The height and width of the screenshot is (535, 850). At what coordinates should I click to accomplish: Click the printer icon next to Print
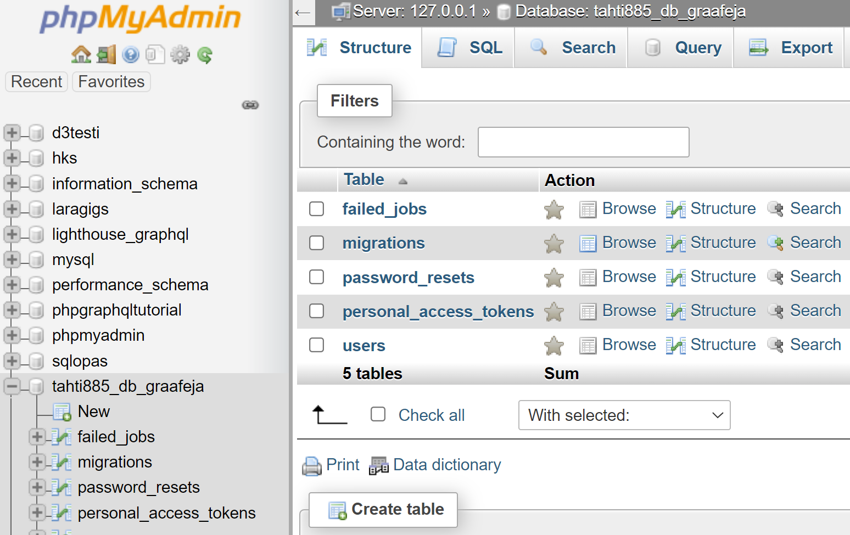[312, 466]
